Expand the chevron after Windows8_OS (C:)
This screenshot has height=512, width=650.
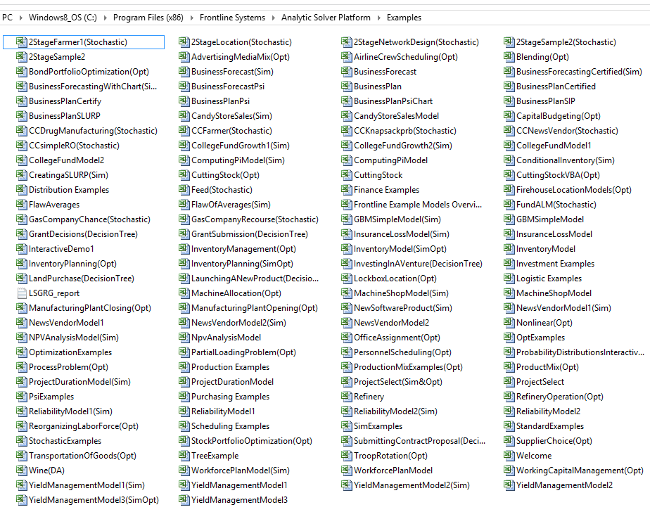click(x=106, y=18)
